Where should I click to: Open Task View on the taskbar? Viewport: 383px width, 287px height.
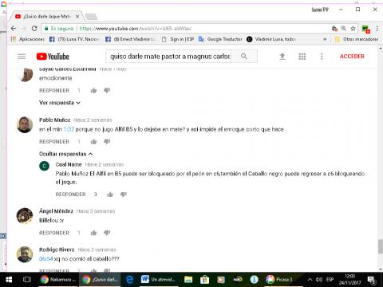(27, 280)
